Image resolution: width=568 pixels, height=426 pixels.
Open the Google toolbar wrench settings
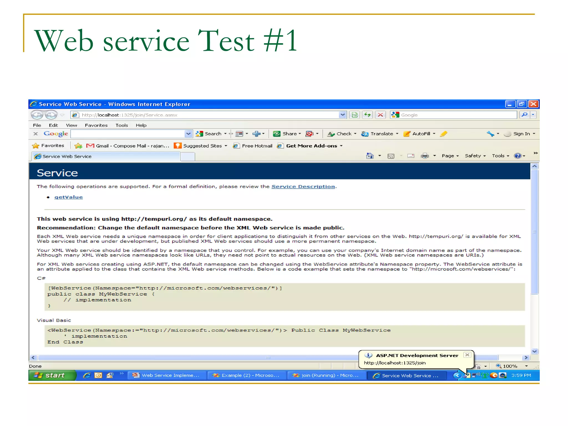(x=491, y=134)
